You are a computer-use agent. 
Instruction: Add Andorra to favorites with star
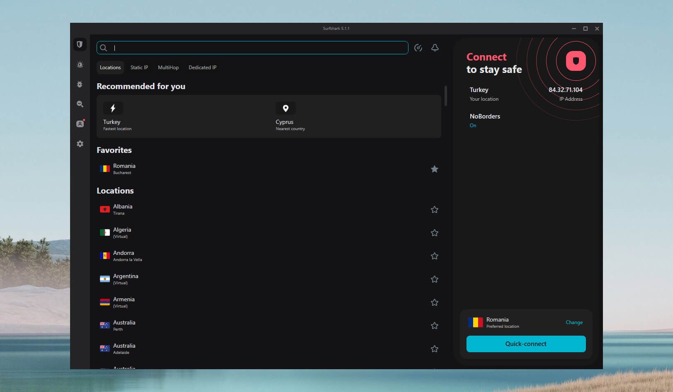click(435, 256)
